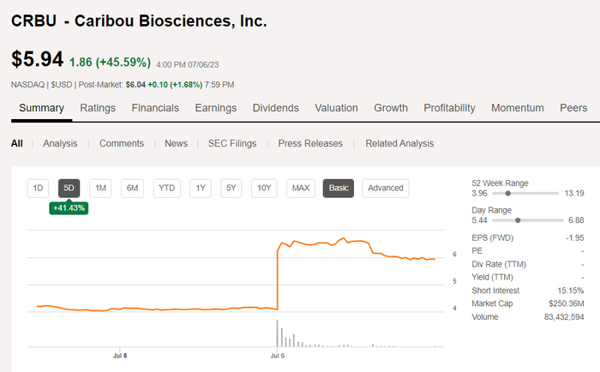Open the Valuation tab
Image resolution: width=600 pixels, height=372 pixels.
tap(336, 108)
